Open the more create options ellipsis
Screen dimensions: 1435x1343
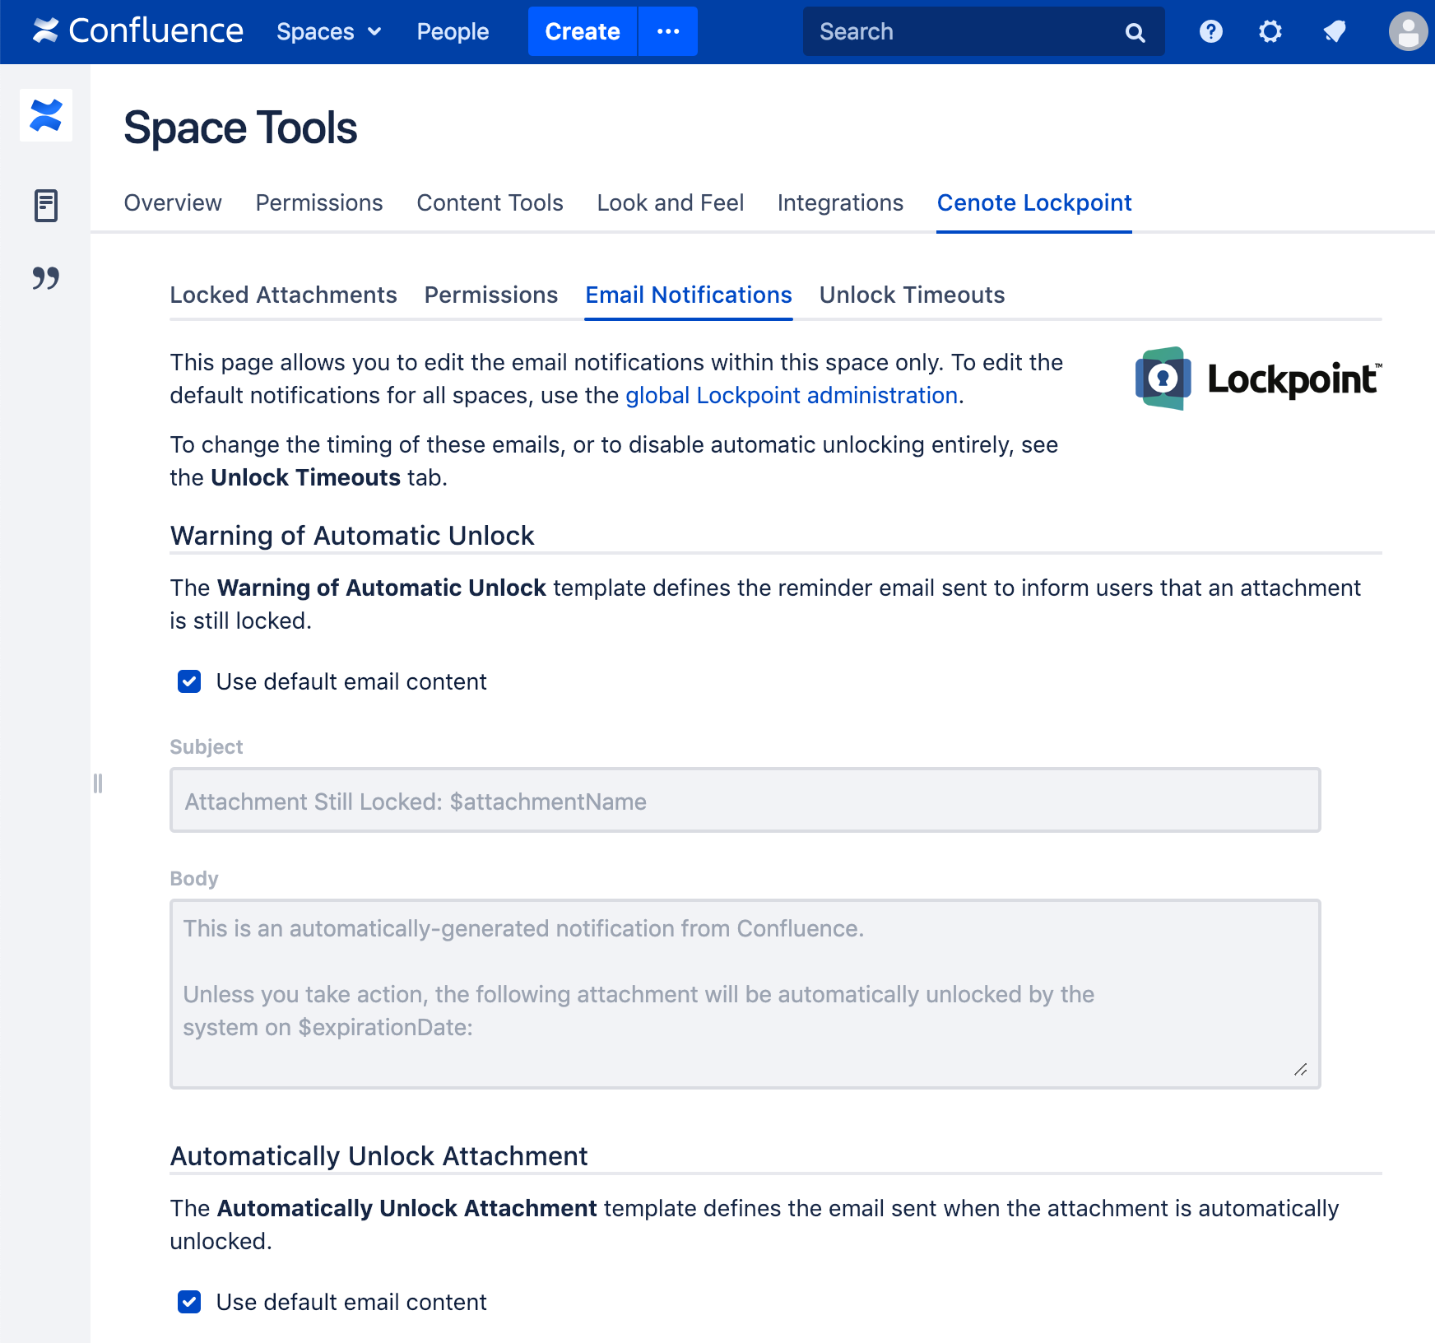[668, 31]
